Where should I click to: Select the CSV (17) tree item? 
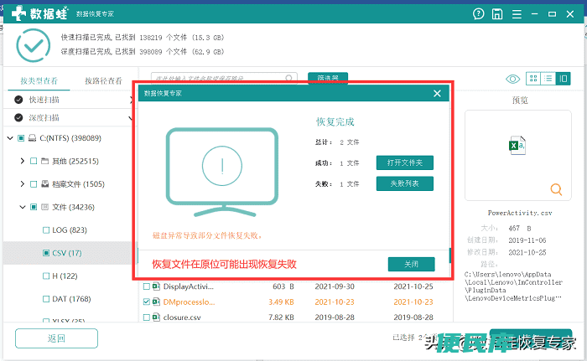pos(66,253)
